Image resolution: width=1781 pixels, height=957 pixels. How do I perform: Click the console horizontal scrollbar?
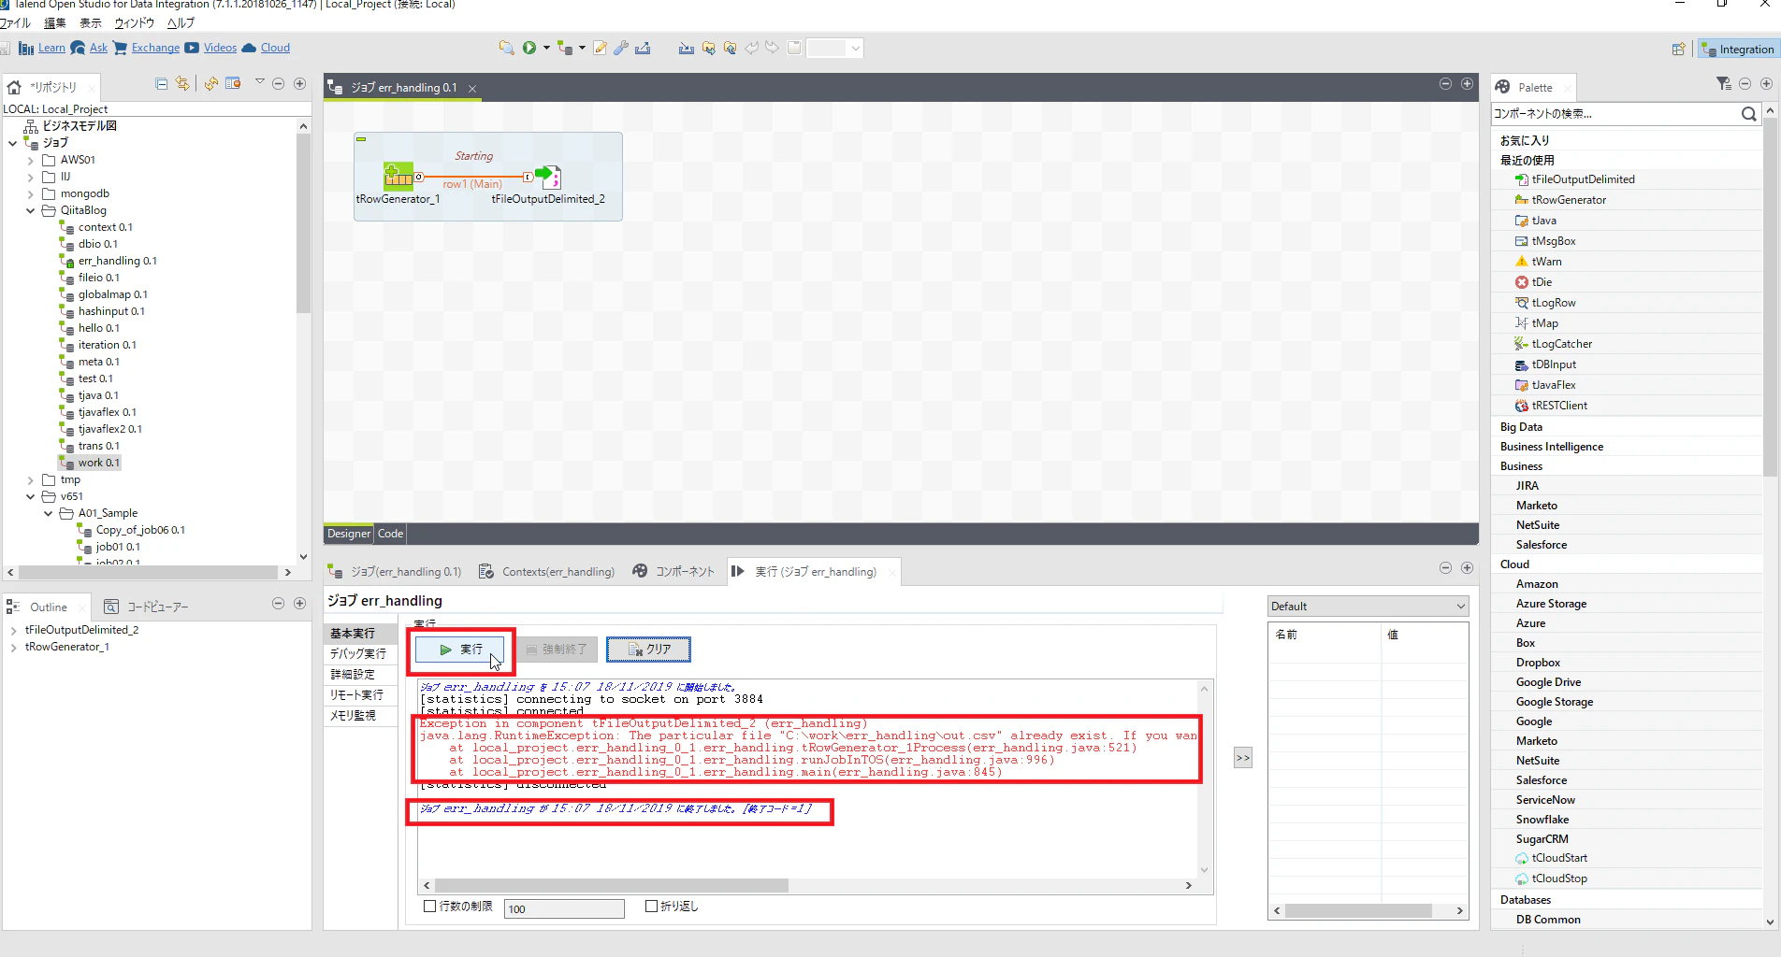pos(612,885)
